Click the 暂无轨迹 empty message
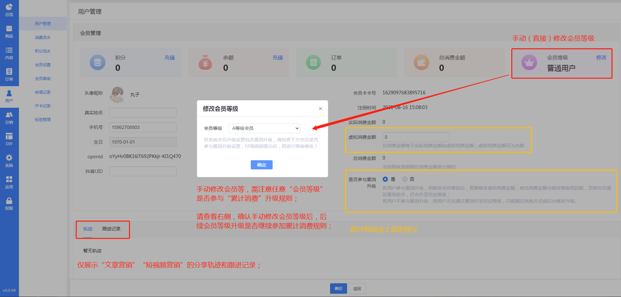621x297 pixels. [x=92, y=251]
